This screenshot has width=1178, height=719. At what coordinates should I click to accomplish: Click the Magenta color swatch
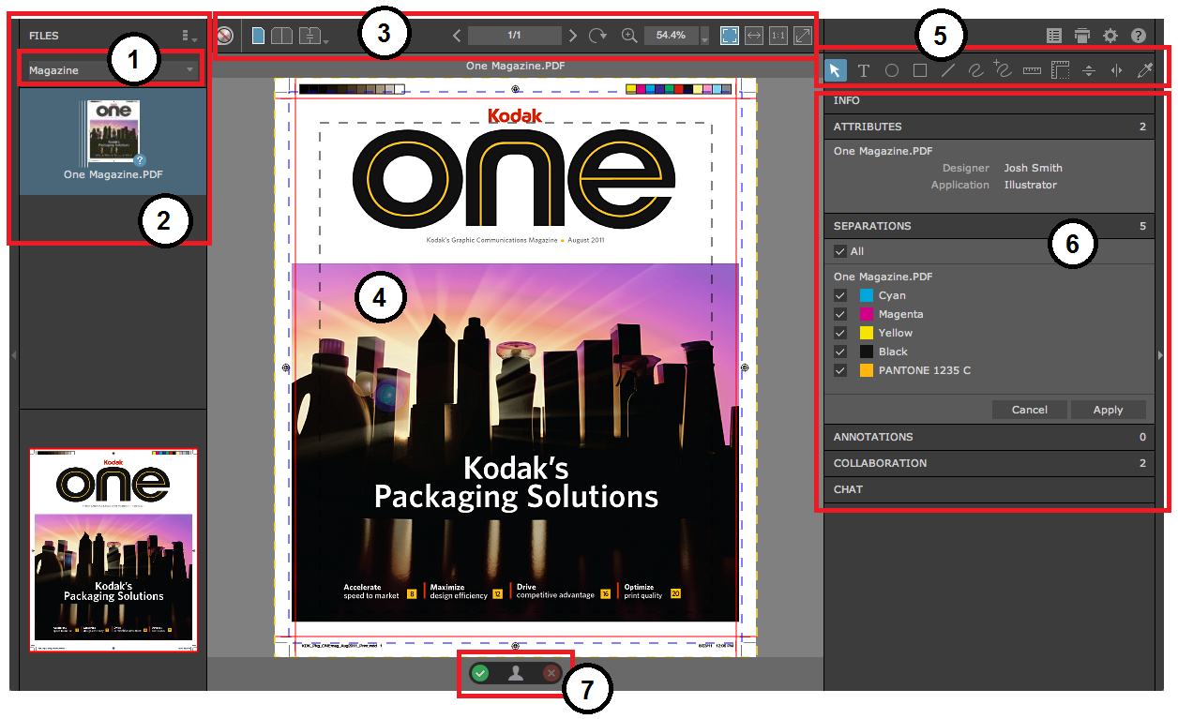tap(867, 314)
